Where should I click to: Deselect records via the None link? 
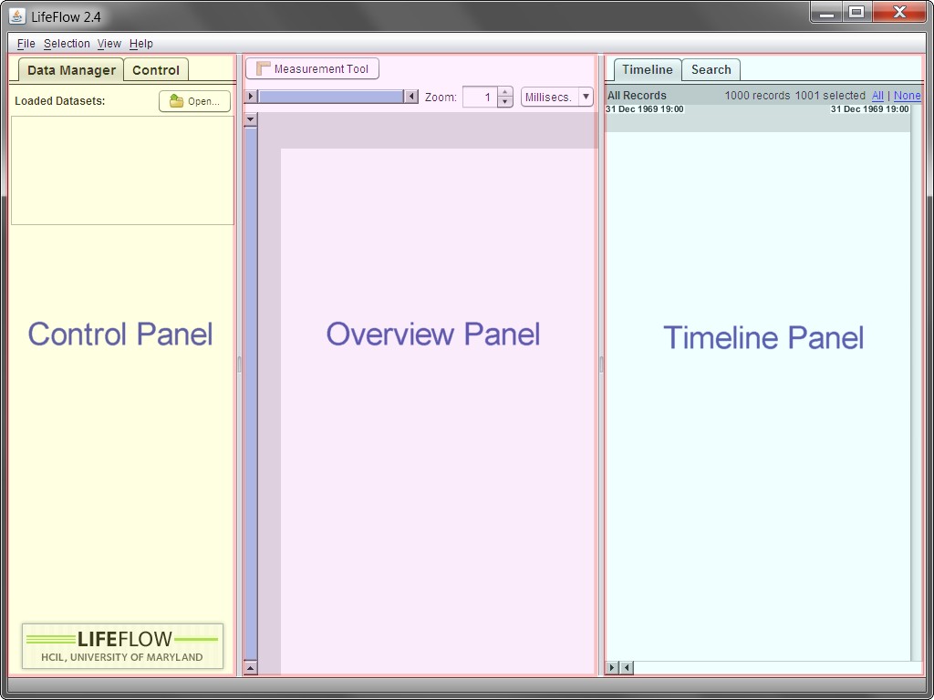907,96
